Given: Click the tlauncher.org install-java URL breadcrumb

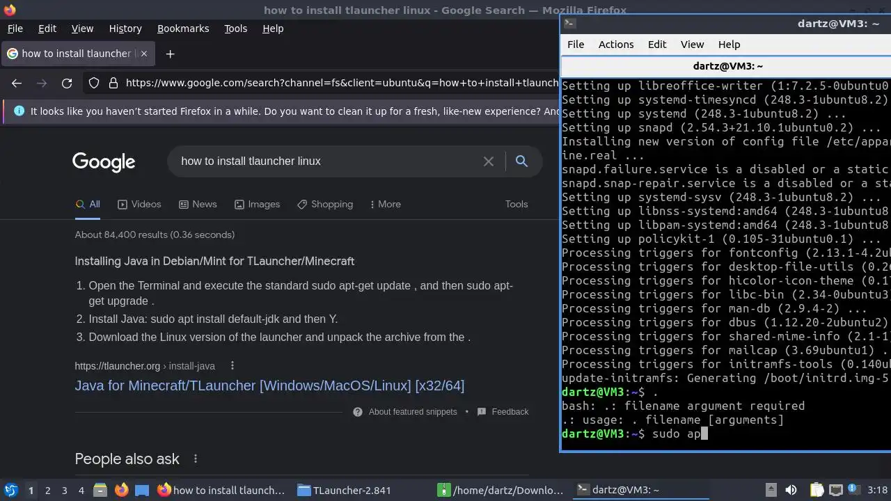Looking at the screenshot, I should click(145, 366).
